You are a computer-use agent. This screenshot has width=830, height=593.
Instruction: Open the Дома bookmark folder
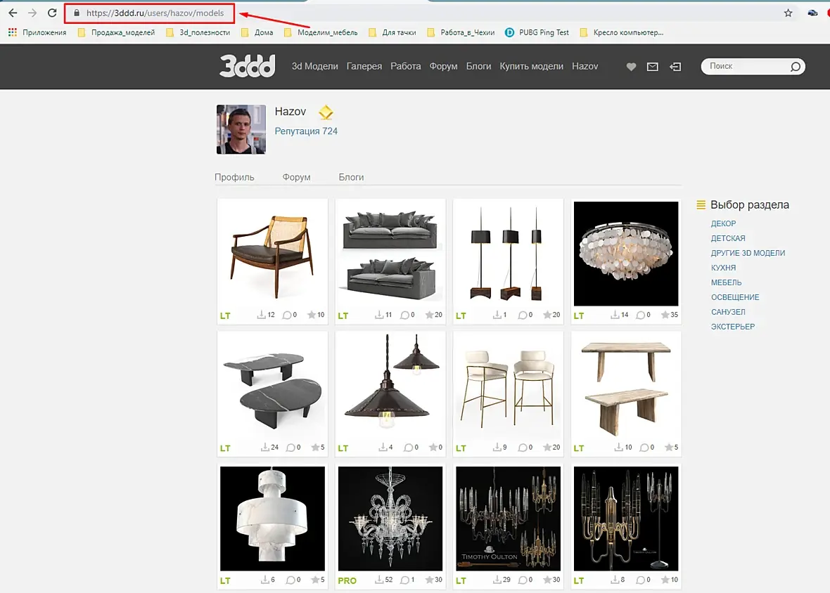tap(257, 32)
